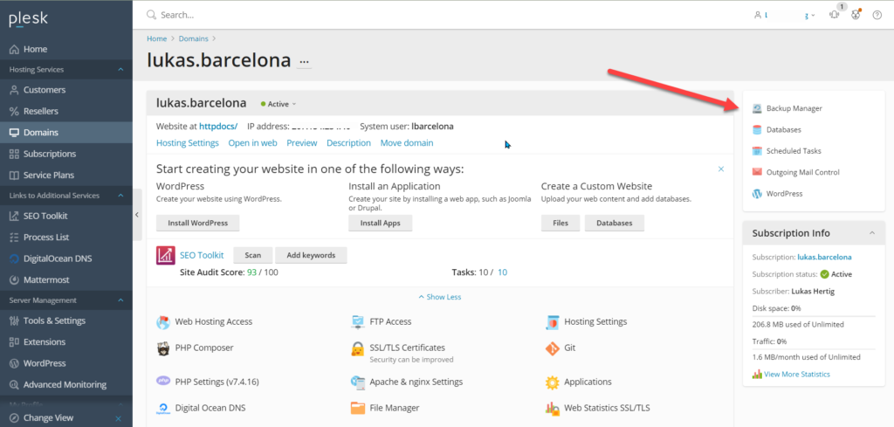The image size is (894, 427).
Task: Open Git tool
Action: pos(569,348)
